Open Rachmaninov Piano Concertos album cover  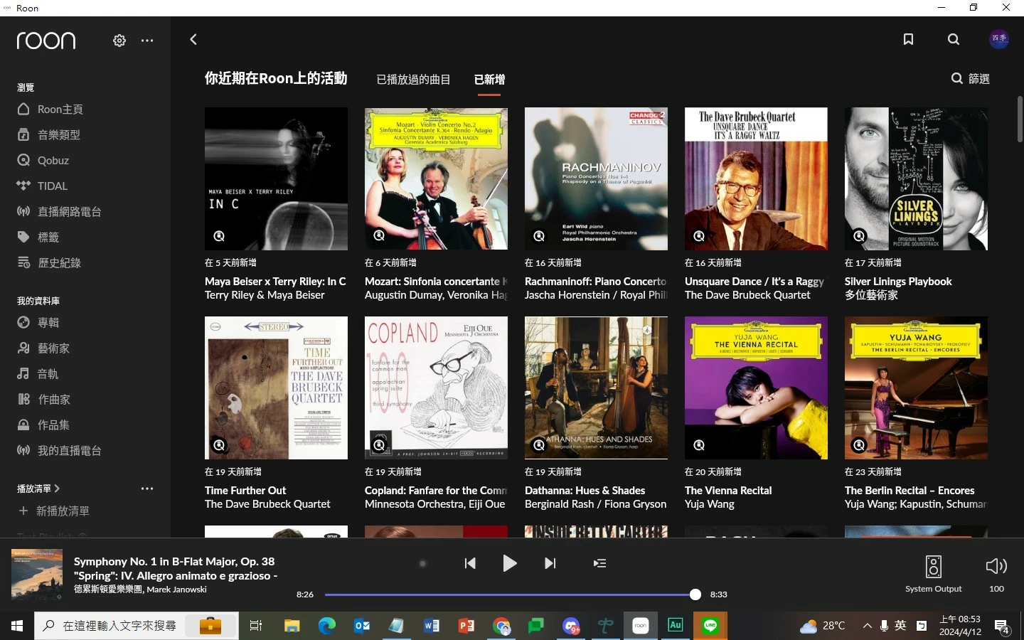pos(596,178)
